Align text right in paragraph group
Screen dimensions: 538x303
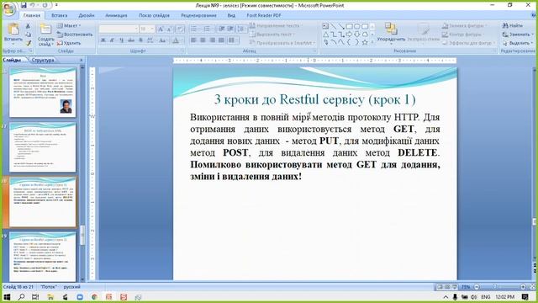(x=212, y=40)
